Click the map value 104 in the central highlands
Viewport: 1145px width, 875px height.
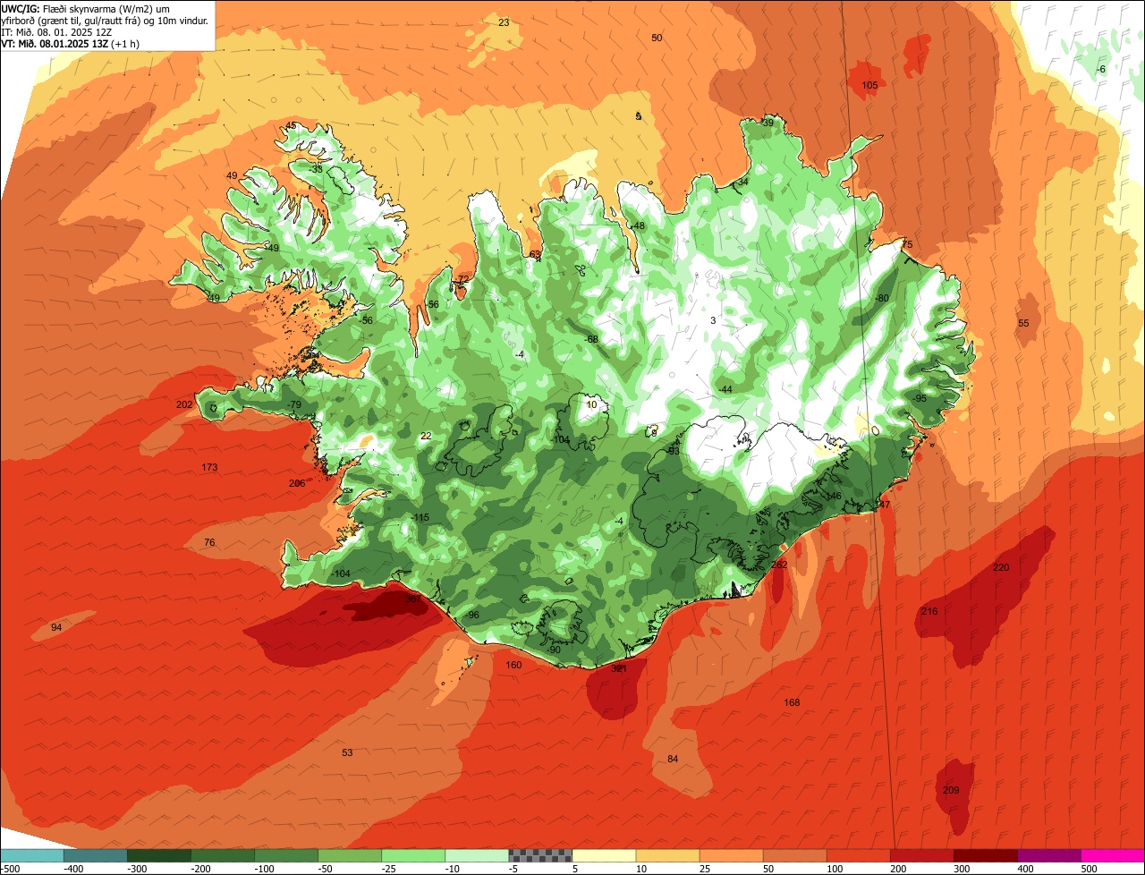562,439
